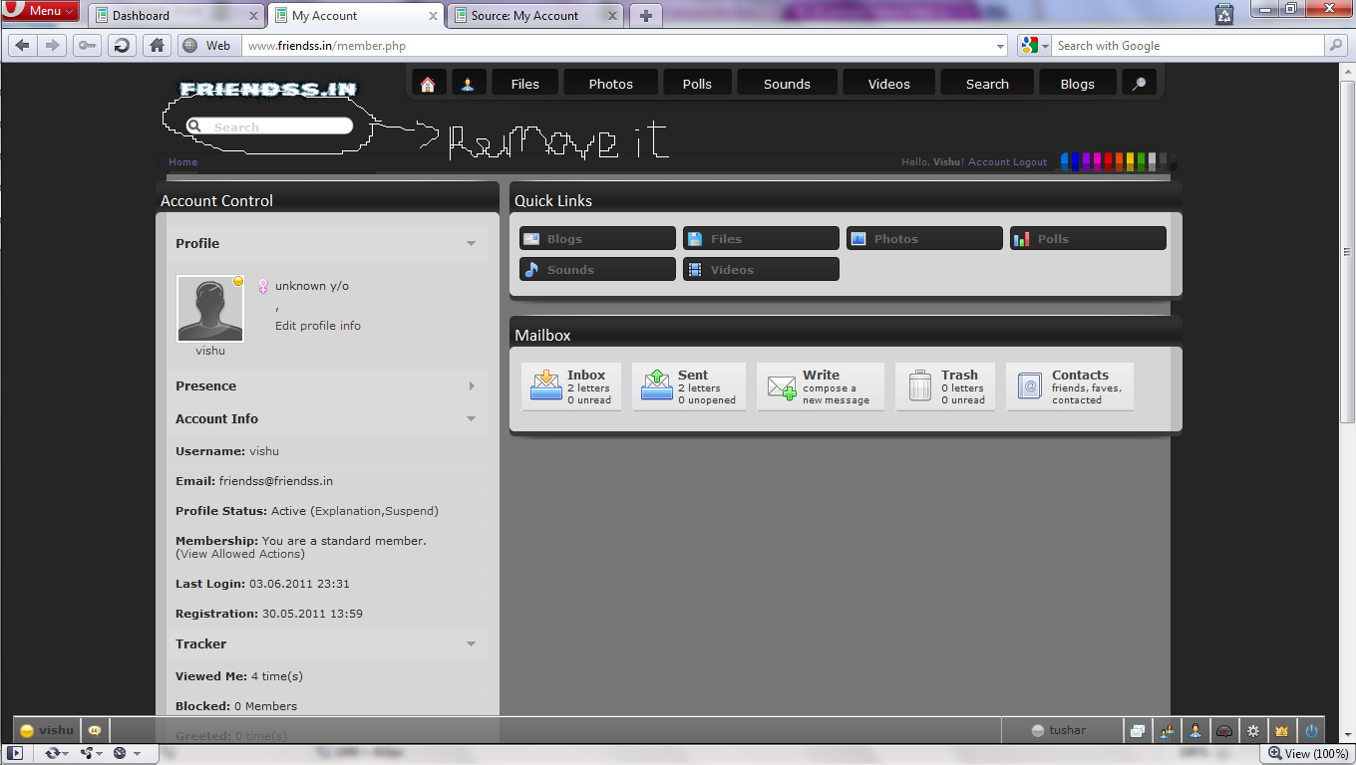Click the Search with Google field
Image resolution: width=1356 pixels, height=765 pixels.
[1188, 46]
